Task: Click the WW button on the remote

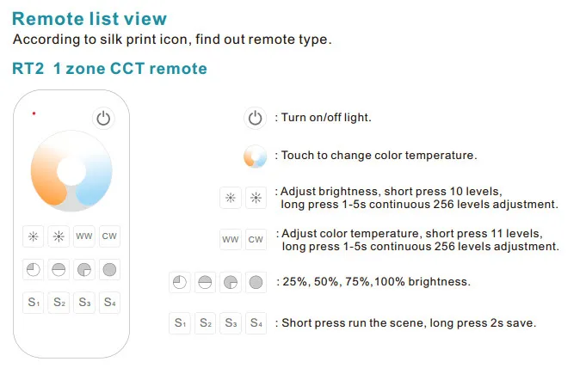Action: pyautogui.click(x=84, y=236)
